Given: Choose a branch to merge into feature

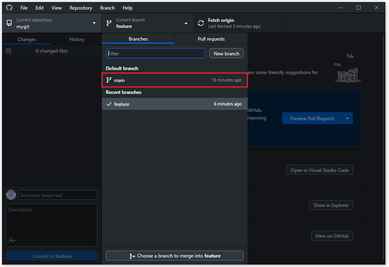Looking at the screenshot, I should [x=175, y=256].
